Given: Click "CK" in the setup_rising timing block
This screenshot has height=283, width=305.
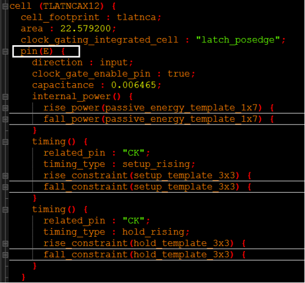Looking at the screenshot, I should pos(133,153).
